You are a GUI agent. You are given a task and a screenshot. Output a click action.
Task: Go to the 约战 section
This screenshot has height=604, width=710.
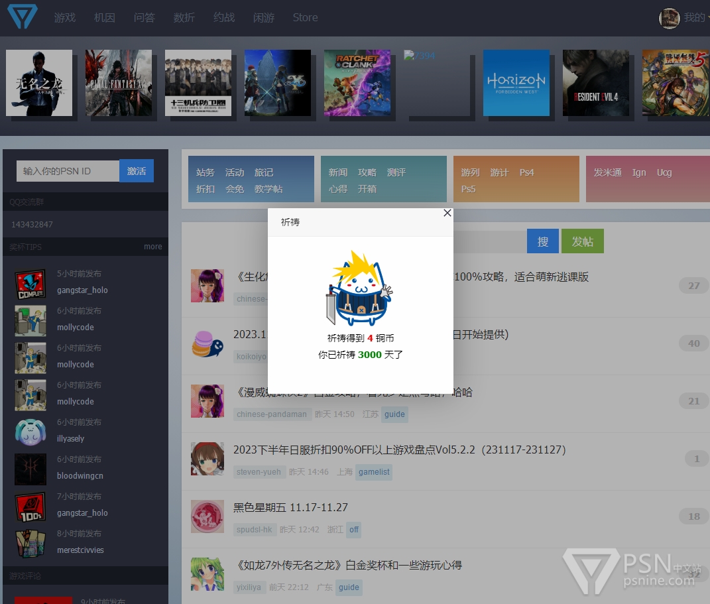point(224,18)
